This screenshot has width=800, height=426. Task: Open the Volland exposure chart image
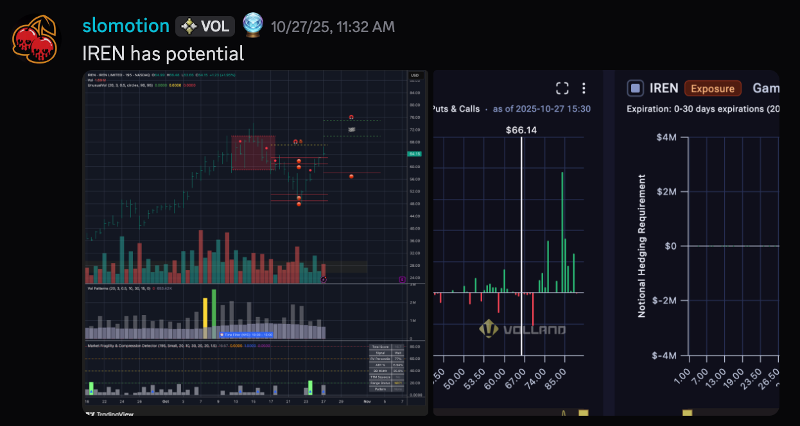click(606, 243)
